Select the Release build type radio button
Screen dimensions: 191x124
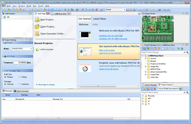pyautogui.click(x=5, y=77)
